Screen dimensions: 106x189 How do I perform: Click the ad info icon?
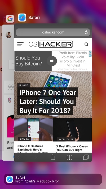pos(90,56)
